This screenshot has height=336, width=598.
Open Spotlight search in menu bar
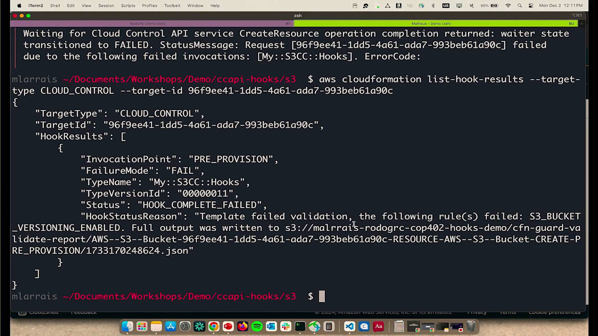[x=520, y=5]
